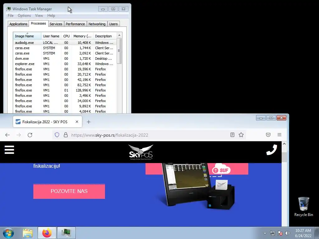Bookmark this page with star icon

point(241,135)
